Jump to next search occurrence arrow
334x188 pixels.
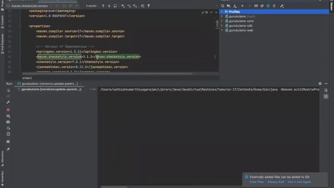(x=109, y=6)
